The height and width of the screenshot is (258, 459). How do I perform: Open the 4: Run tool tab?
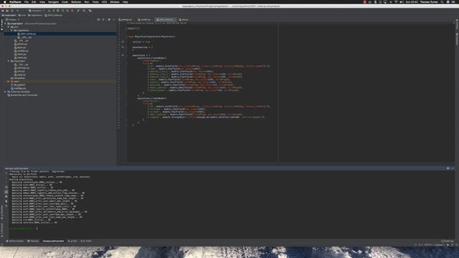(72, 241)
